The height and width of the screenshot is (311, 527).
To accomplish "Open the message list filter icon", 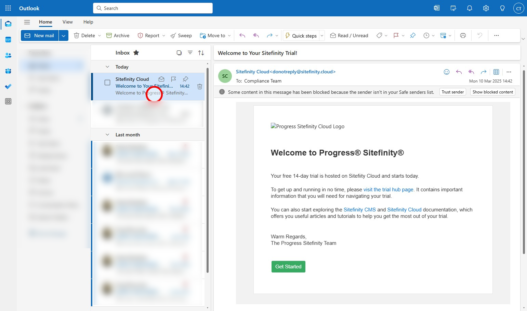I will tap(190, 53).
